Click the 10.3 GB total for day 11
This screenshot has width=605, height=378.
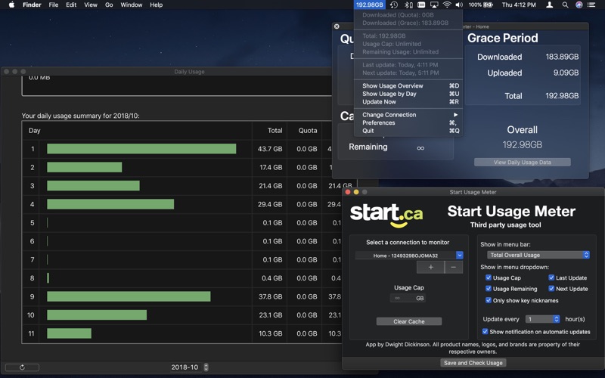click(x=270, y=333)
